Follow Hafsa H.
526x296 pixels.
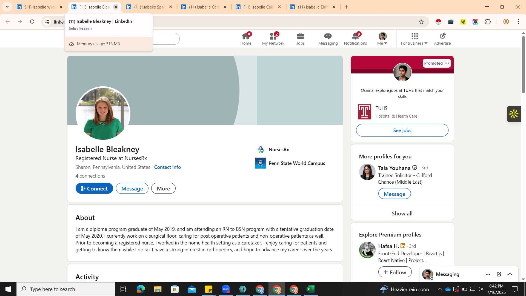[x=395, y=272]
